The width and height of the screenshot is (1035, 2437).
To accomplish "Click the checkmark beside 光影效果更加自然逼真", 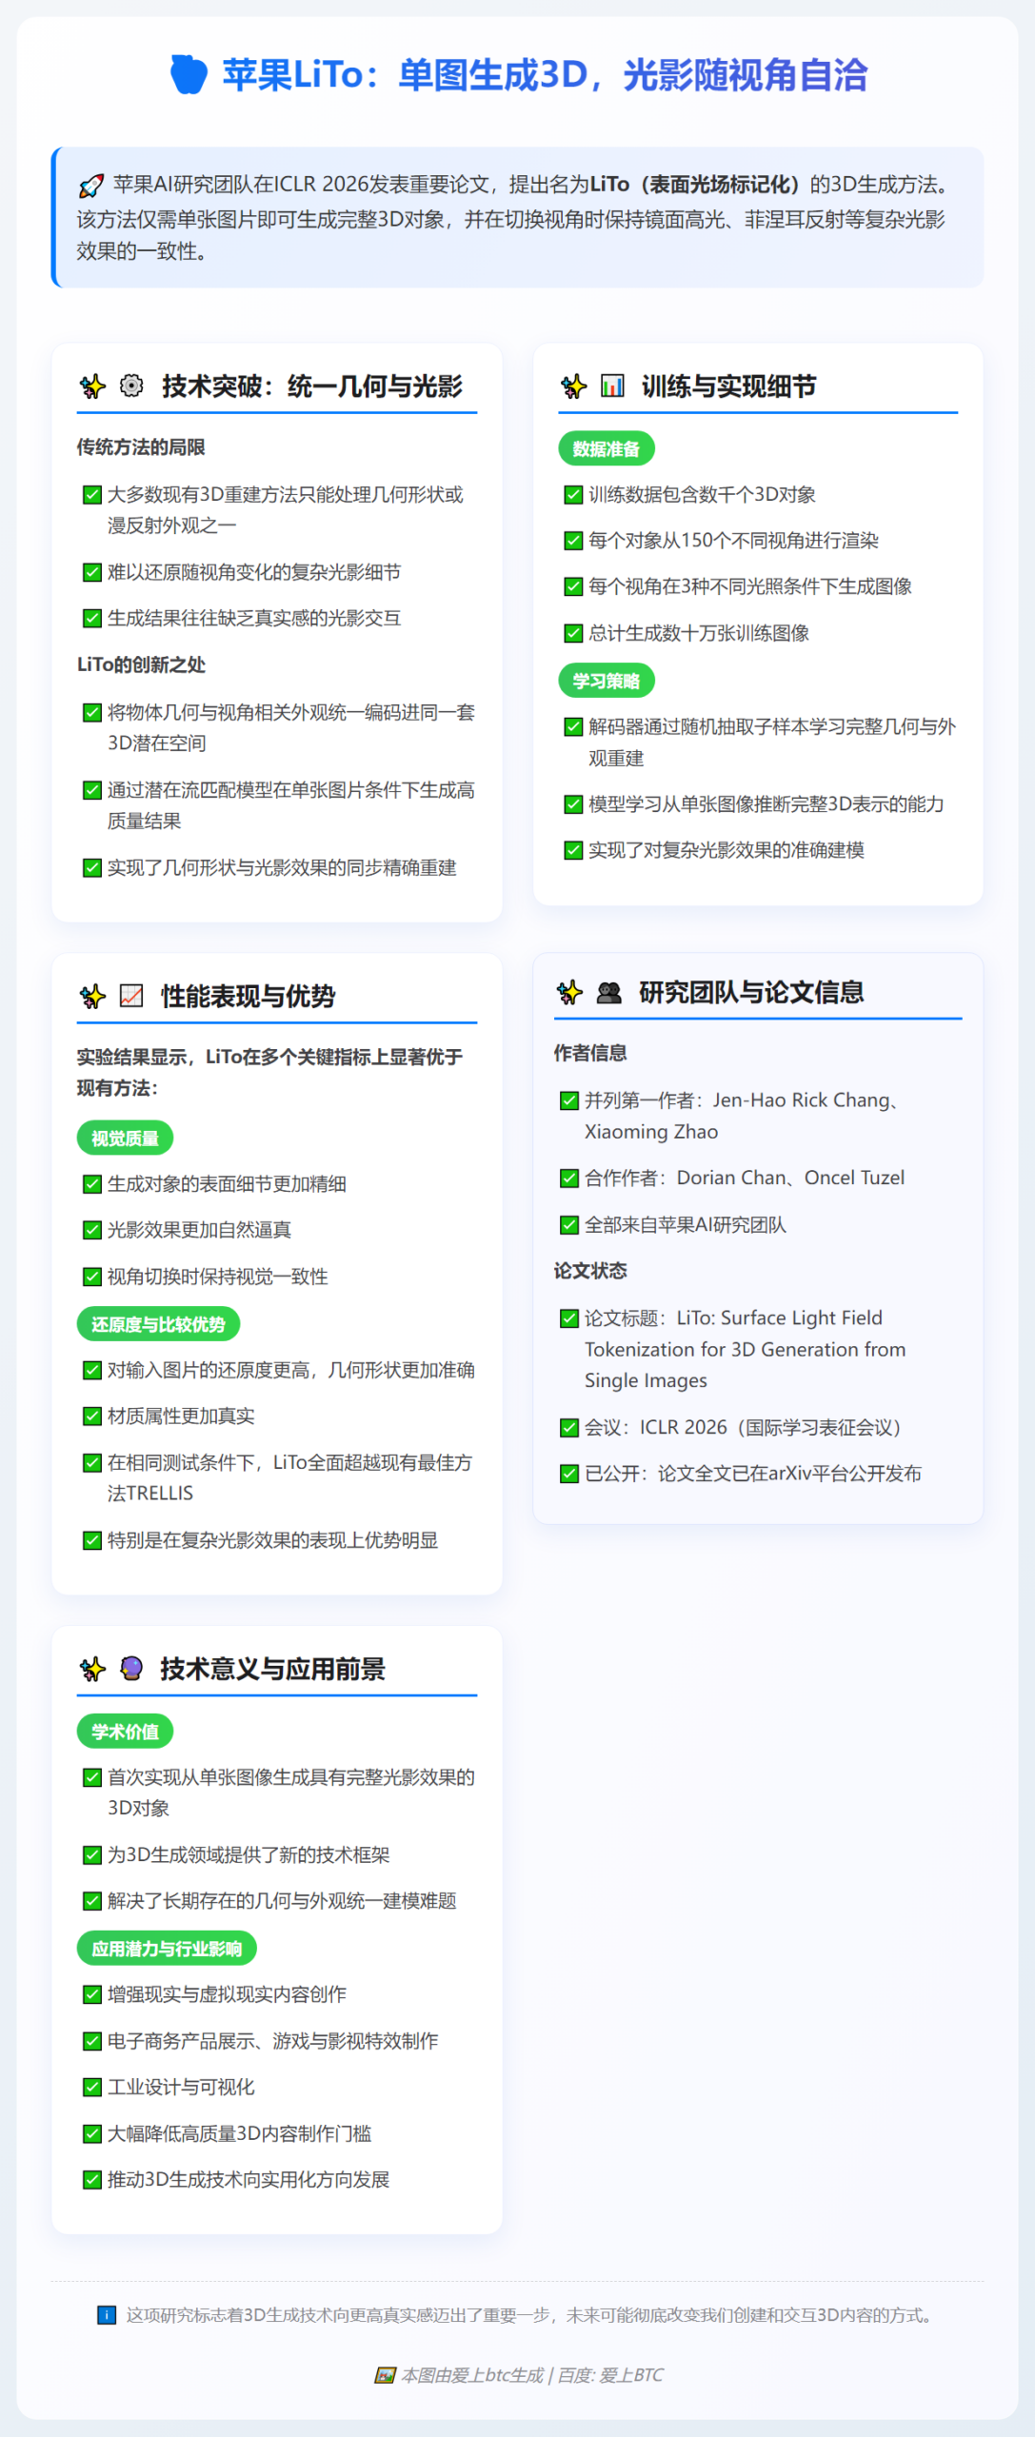I will [x=92, y=1230].
